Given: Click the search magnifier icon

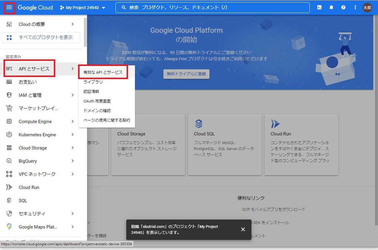Looking at the screenshot, I should [x=124, y=7].
